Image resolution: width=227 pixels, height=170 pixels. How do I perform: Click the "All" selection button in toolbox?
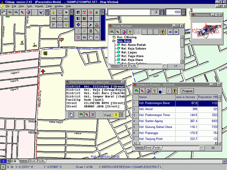[x=54, y=19]
